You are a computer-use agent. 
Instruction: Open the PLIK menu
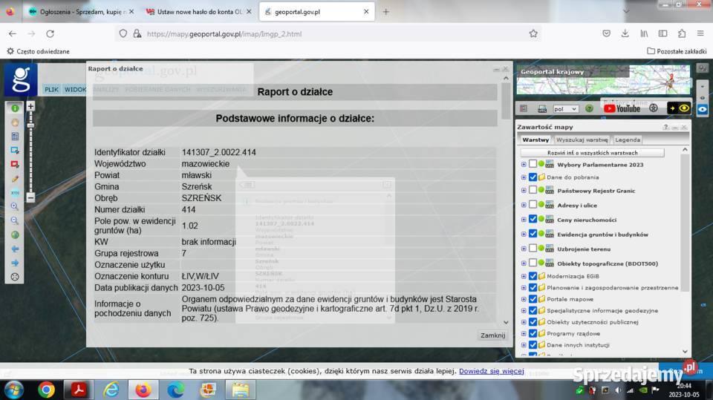51,89
